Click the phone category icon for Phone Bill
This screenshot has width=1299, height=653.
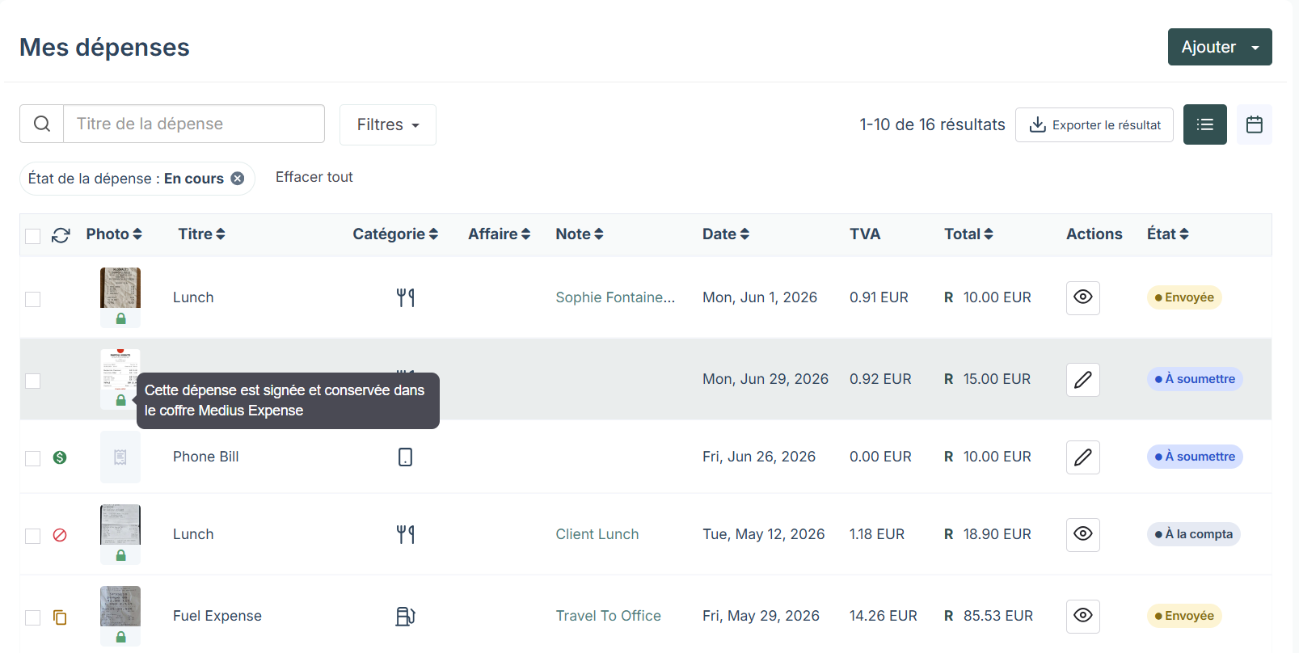pyautogui.click(x=406, y=457)
